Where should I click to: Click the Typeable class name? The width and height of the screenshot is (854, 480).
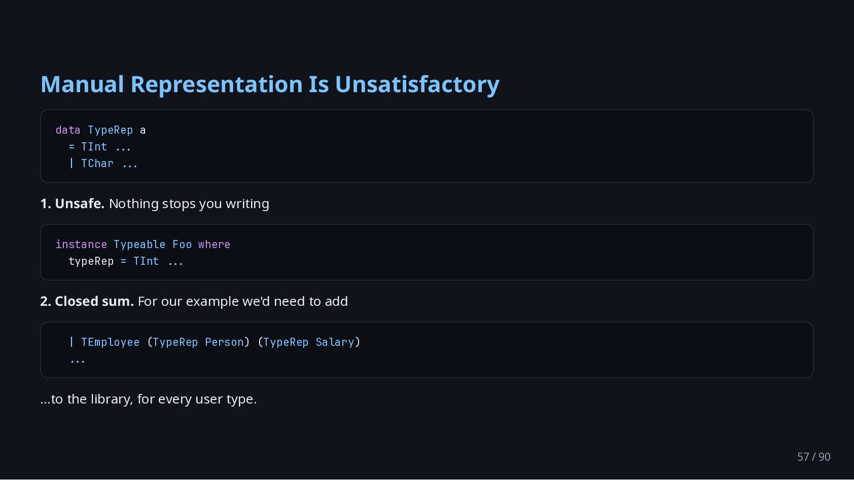coord(139,245)
